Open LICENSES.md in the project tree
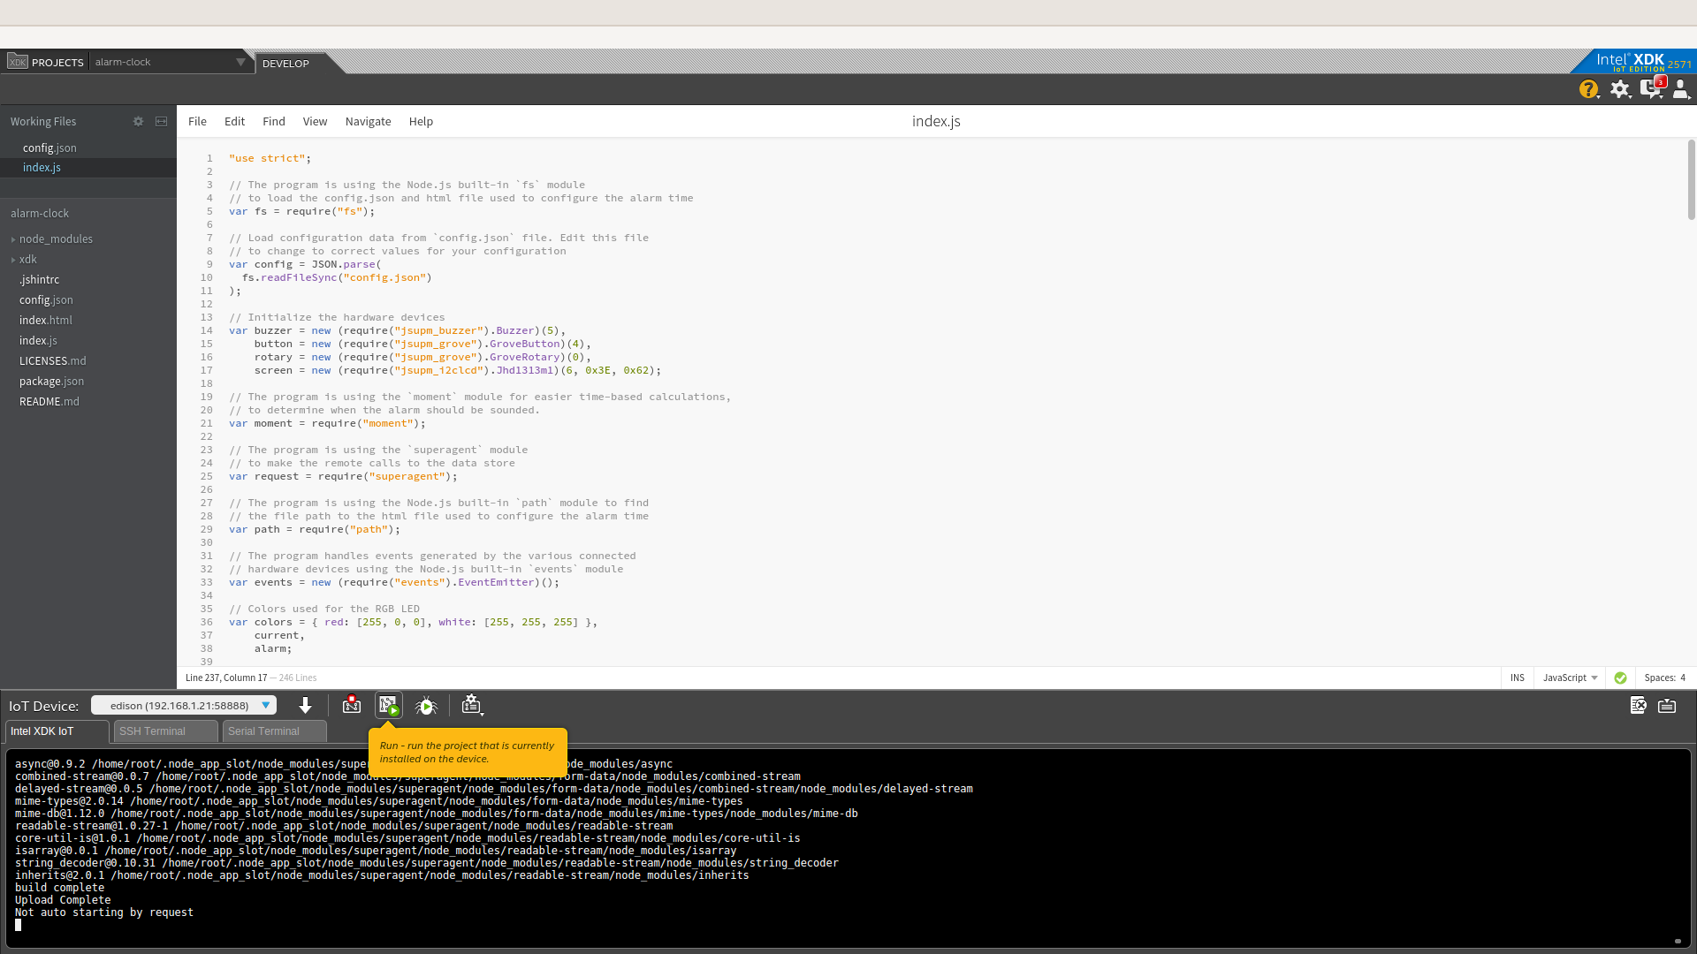Viewport: 1697px width, 954px height. [x=53, y=360]
